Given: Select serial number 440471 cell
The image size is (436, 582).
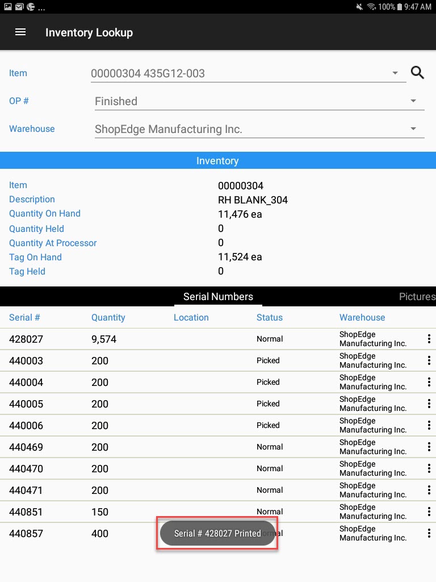Looking at the screenshot, I should [26, 490].
